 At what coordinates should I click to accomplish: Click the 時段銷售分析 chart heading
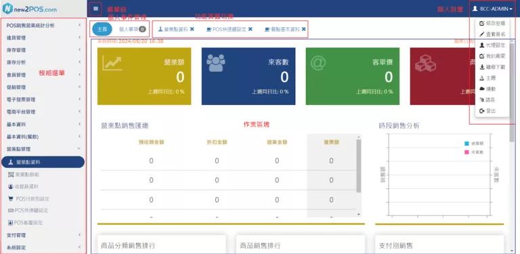[399, 126]
